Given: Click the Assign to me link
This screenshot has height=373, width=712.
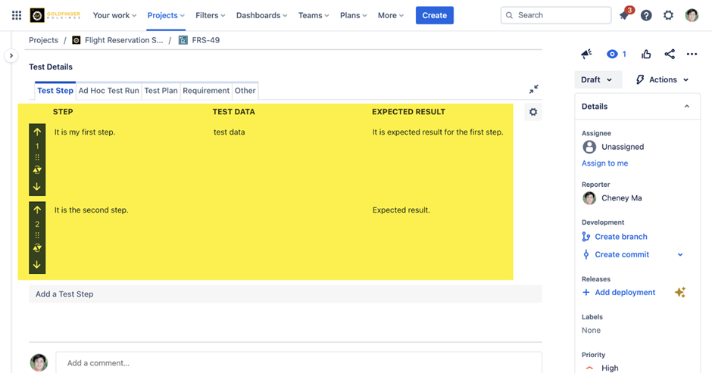Looking at the screenshot, I should (x=604, y=163).
